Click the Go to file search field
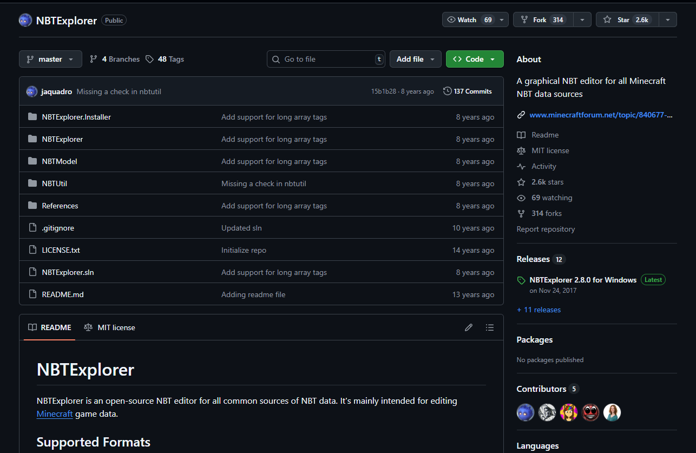The height and width of the screenshot is (453, 696). point(326,59)
